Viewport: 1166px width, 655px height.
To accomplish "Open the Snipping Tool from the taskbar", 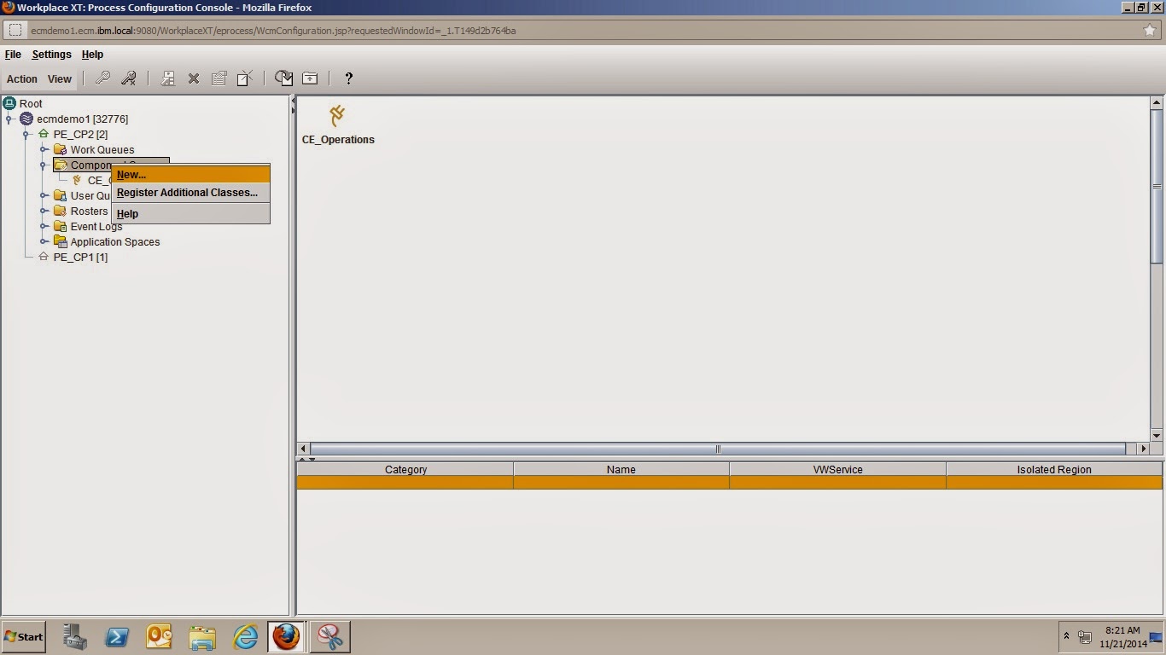I will pos(329,637).
